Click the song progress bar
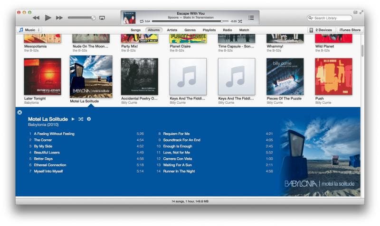This screenshot has width=380, height=226. [x=190, y=21]
